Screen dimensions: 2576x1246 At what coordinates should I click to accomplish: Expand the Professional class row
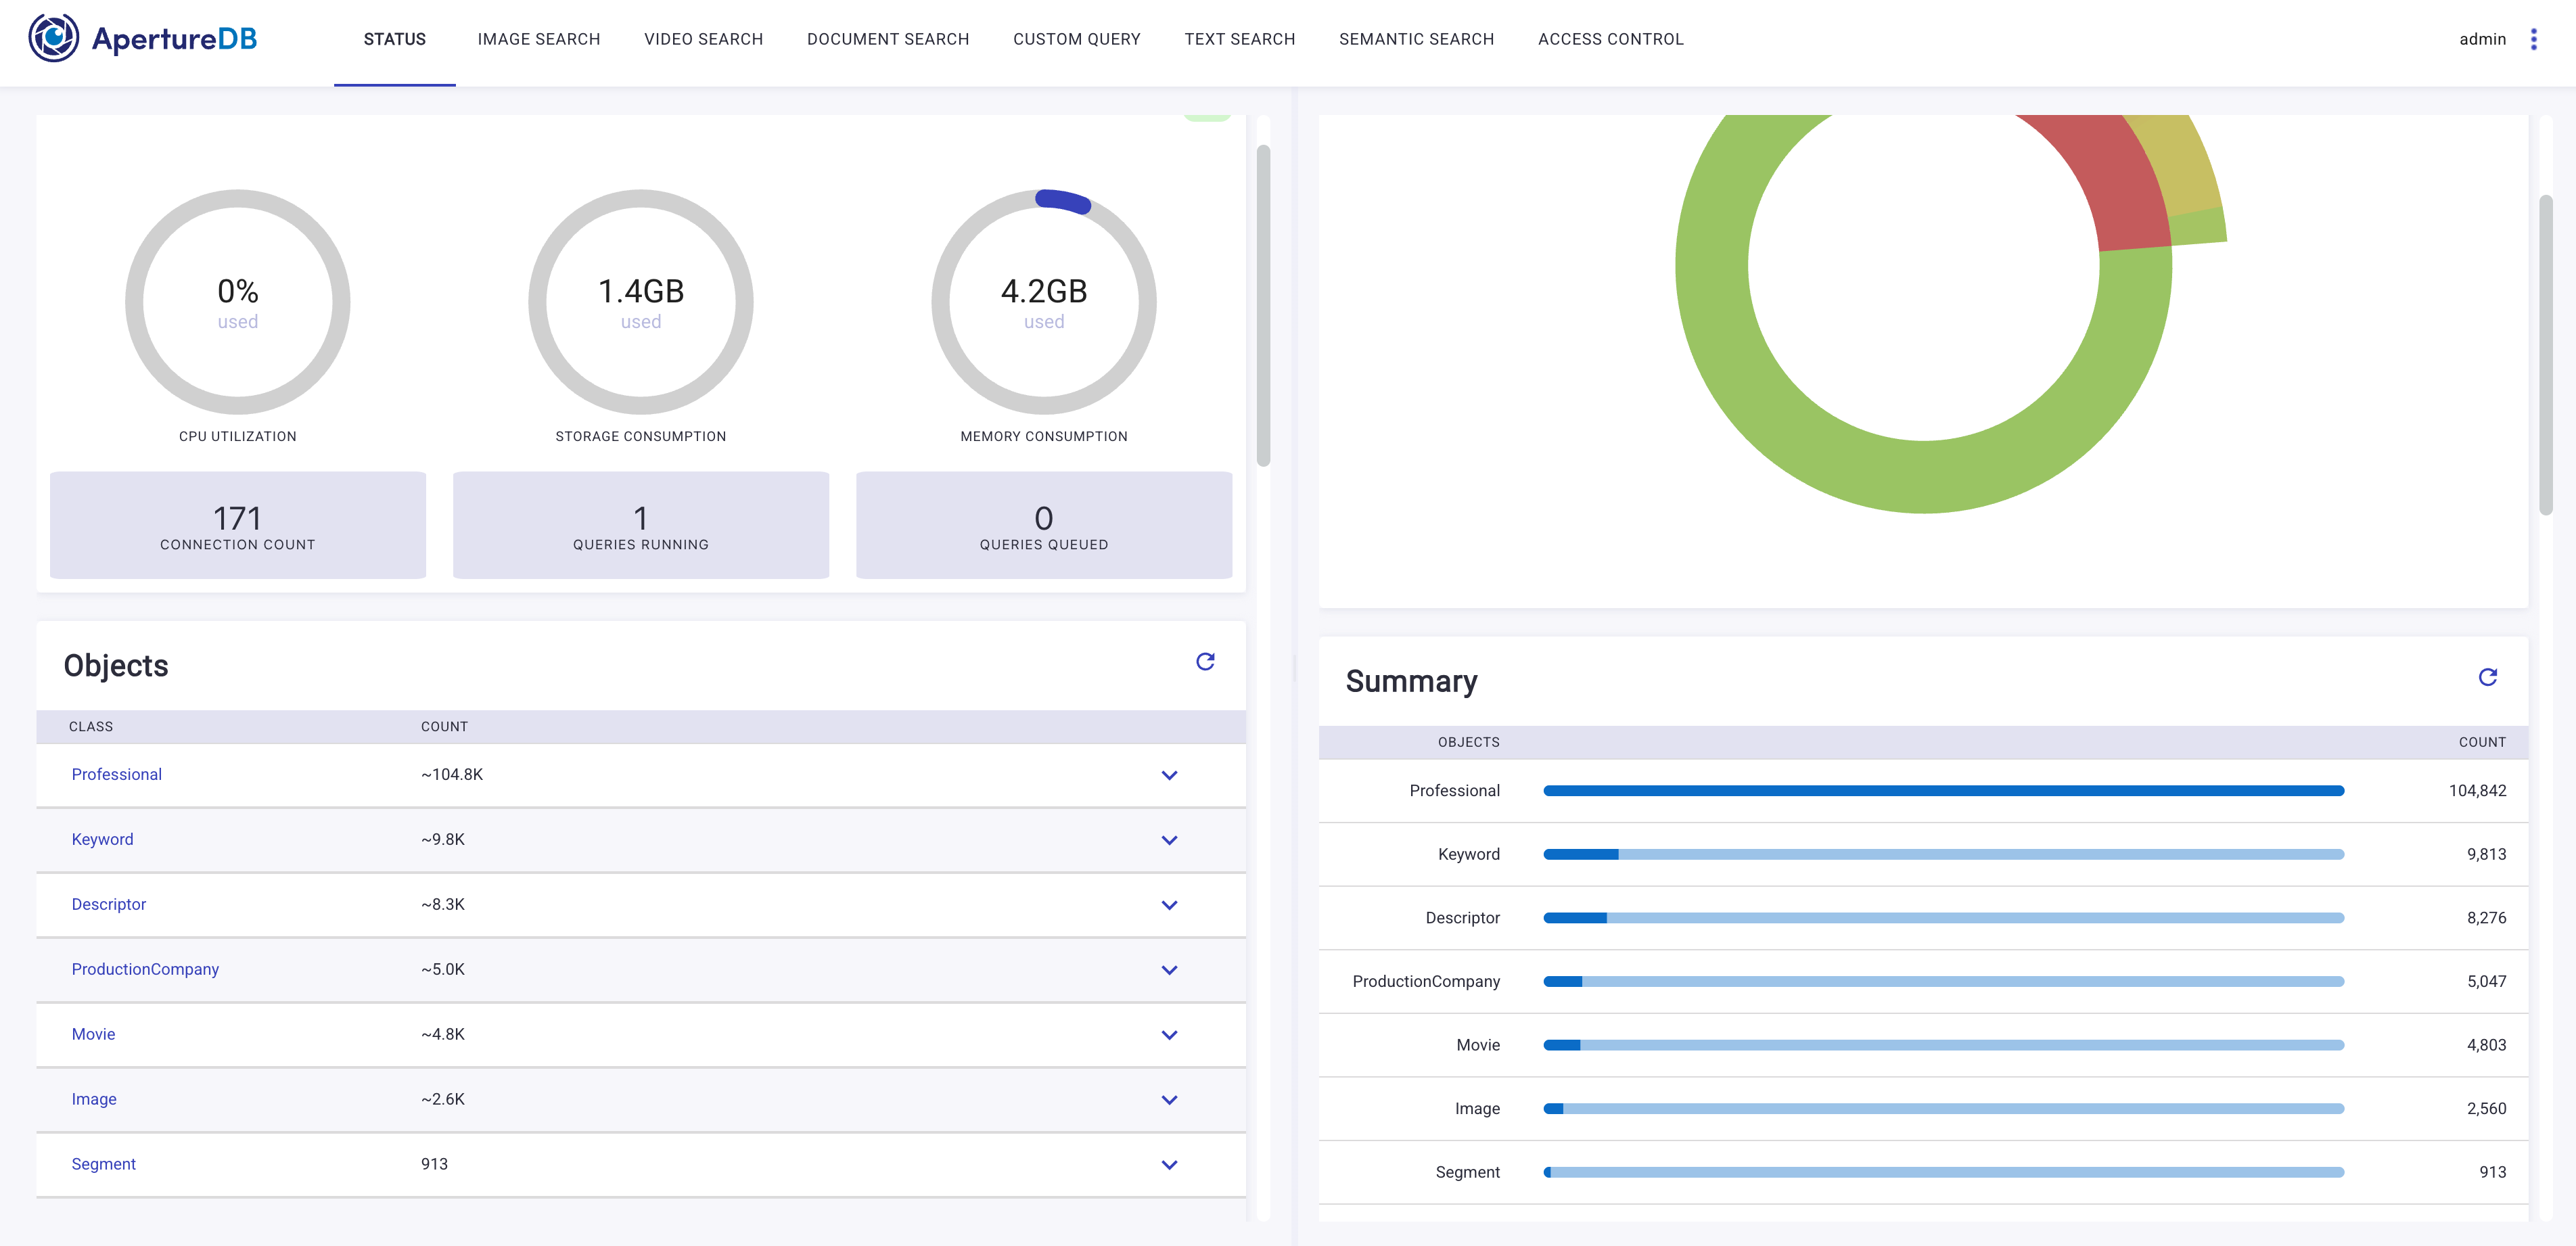[x=1169, y=775]
